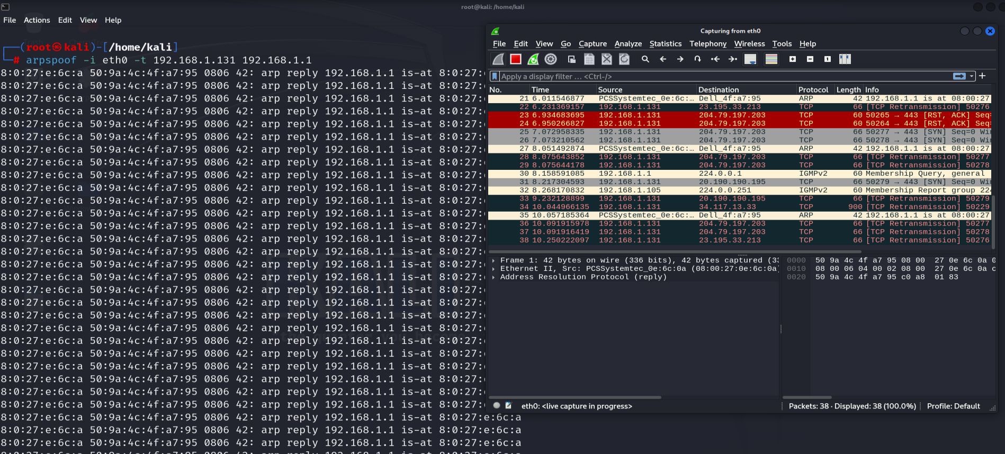Screen dimensions: 1005x454
Task: Open the terminal Actions menu
Action: [x=37, y=20]
